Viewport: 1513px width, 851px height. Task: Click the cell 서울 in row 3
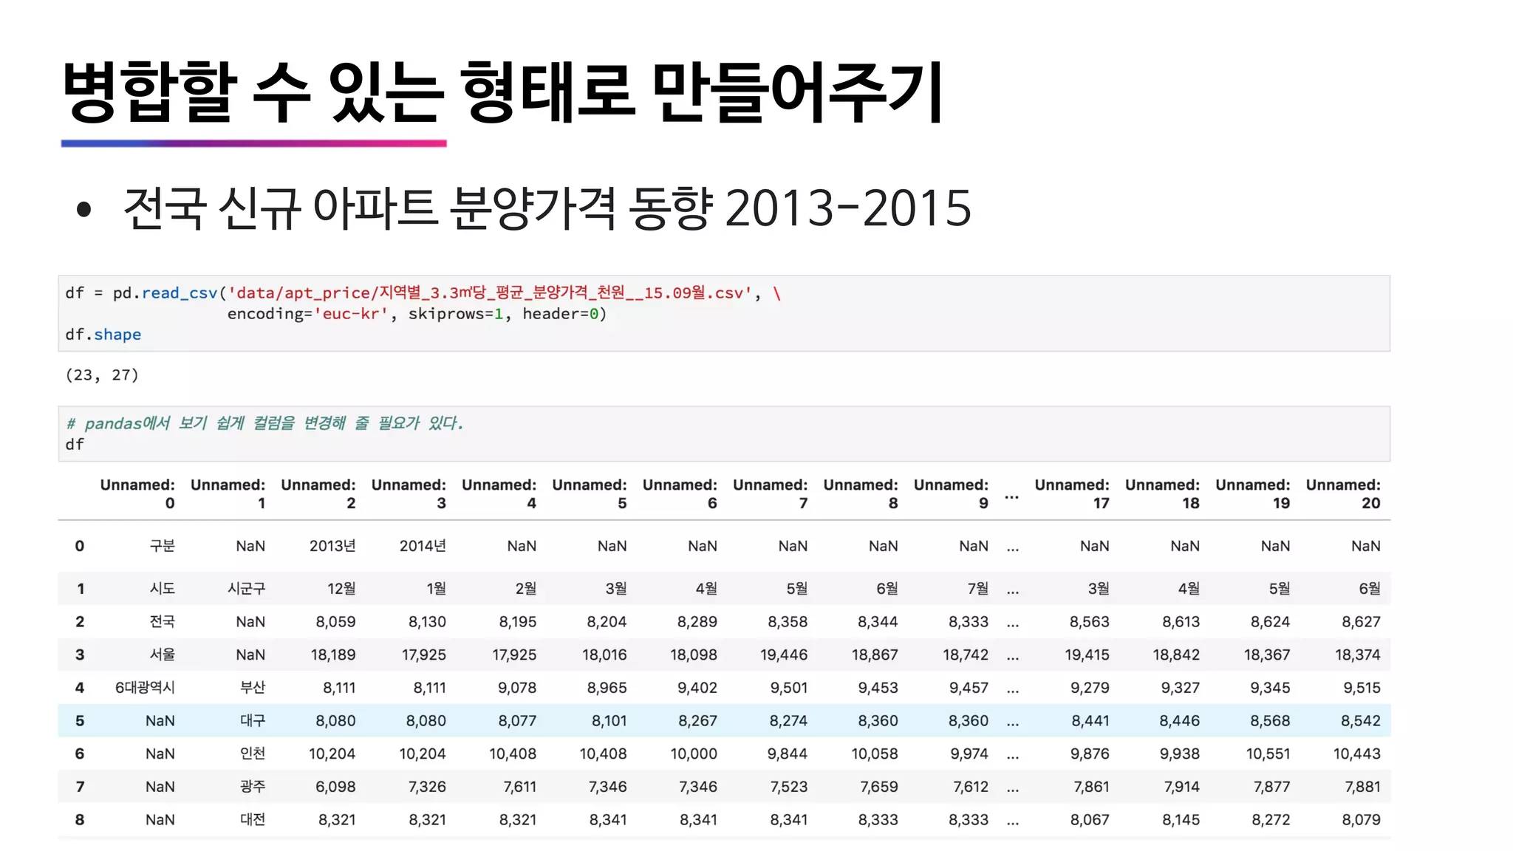coord(163,655)
